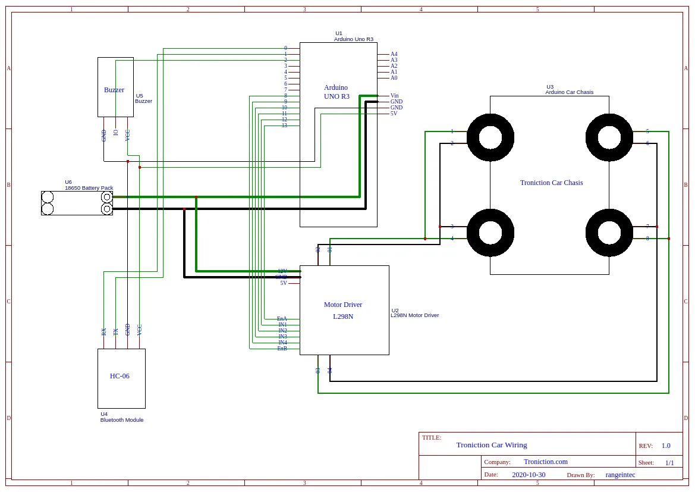Image resolution: width=695 pixels, height=492 pixels.
Task: Click the 'Bluetooth Module' label
Action: coord(122,420)
